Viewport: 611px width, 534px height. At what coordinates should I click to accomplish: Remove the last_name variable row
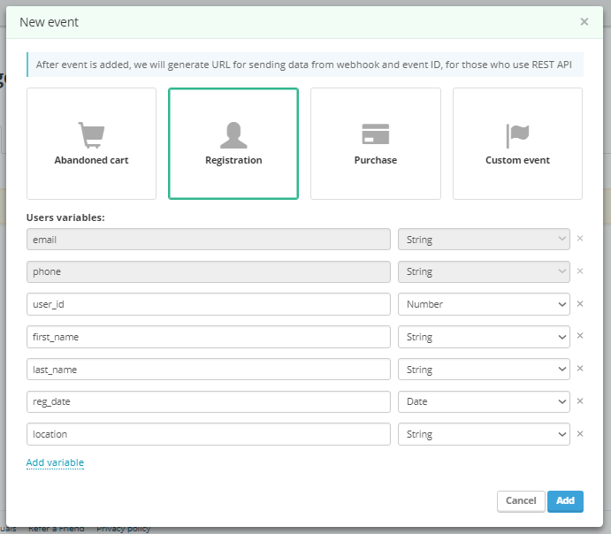click(x=580, y=369)
